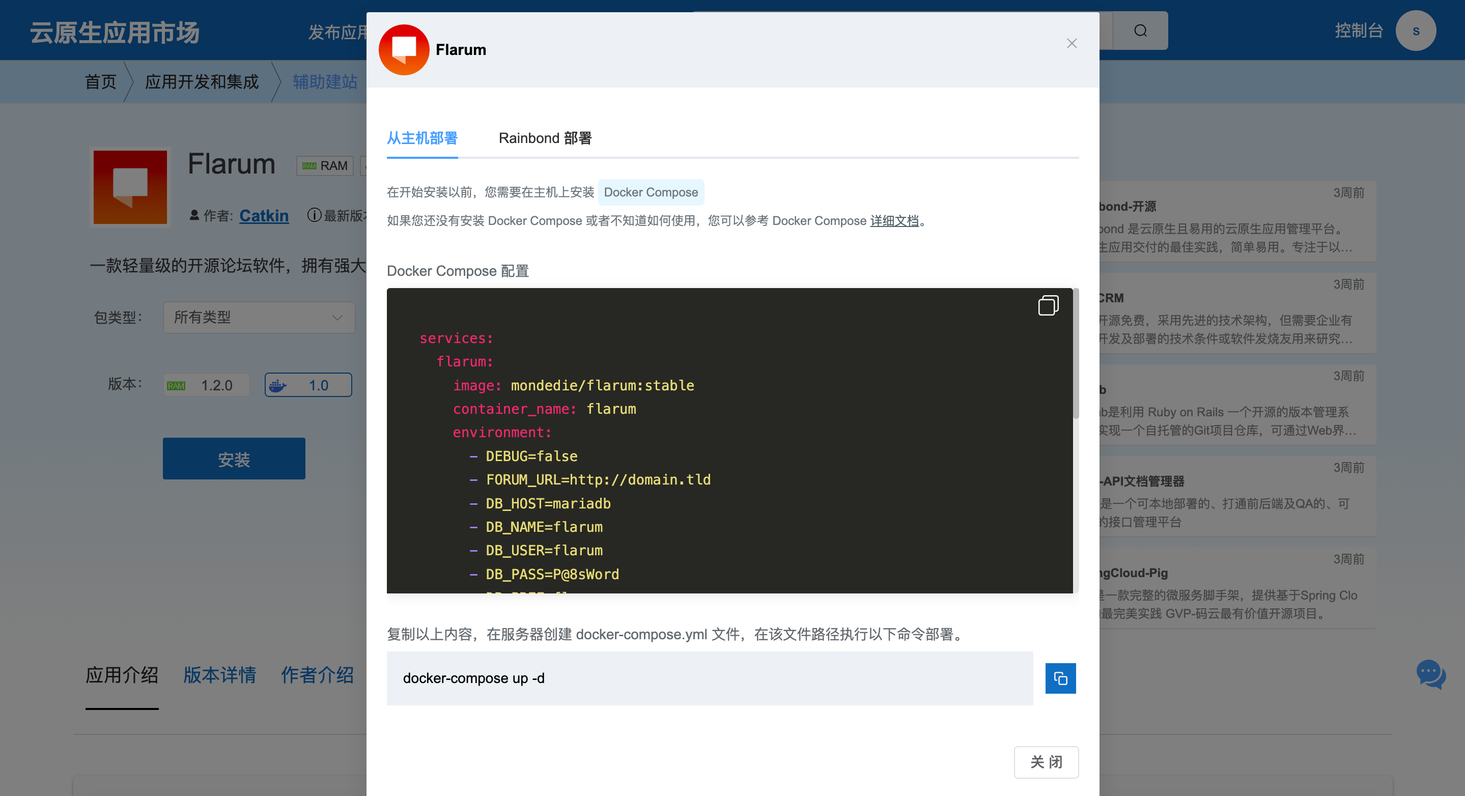Copy the Docker Compose configuration code
The width and height of the screenshot is (1465, 796).
1048,305
